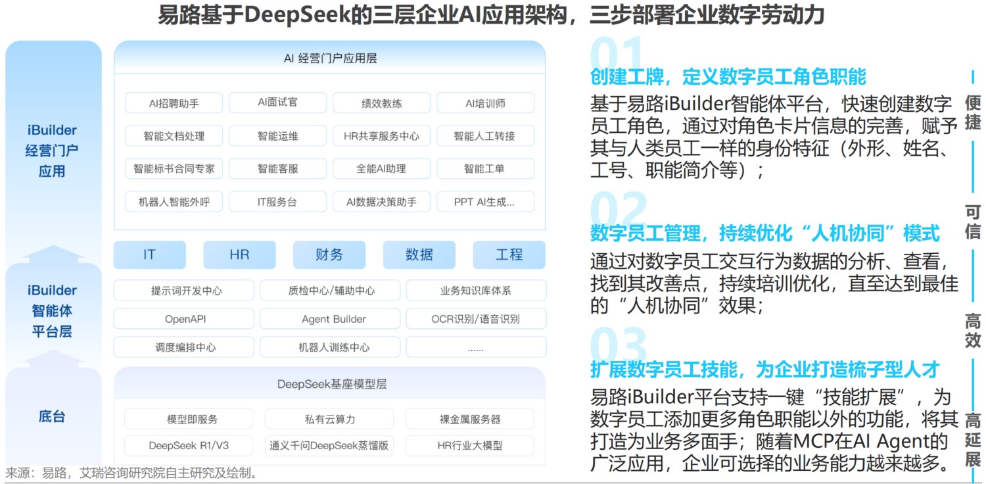
Task: Click the 裸金属服务器 box
Action: [470, 419]
